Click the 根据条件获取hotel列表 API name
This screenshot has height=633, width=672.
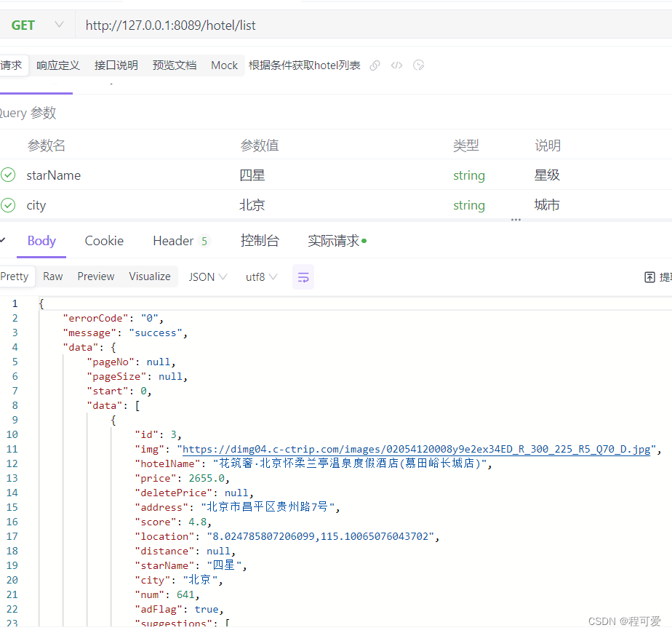click(x=304, y=65)
